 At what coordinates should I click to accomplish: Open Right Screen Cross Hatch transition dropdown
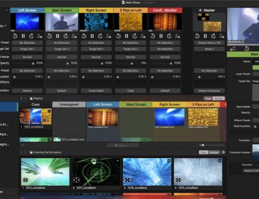[x=96, y=91]
